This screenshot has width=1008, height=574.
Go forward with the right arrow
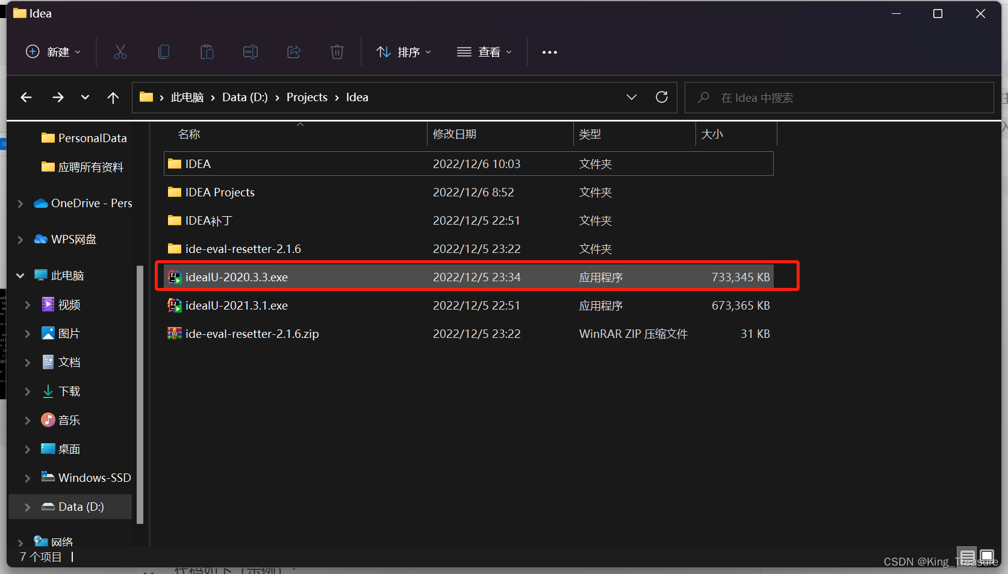coord(58,97)
